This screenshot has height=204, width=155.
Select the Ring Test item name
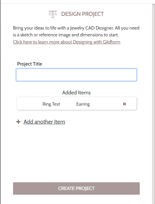(x=51, y=104)
